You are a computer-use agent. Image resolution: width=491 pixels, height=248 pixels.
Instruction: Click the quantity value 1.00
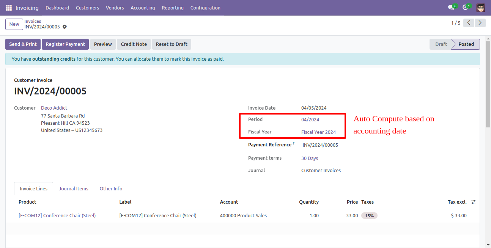pos(314,216)
